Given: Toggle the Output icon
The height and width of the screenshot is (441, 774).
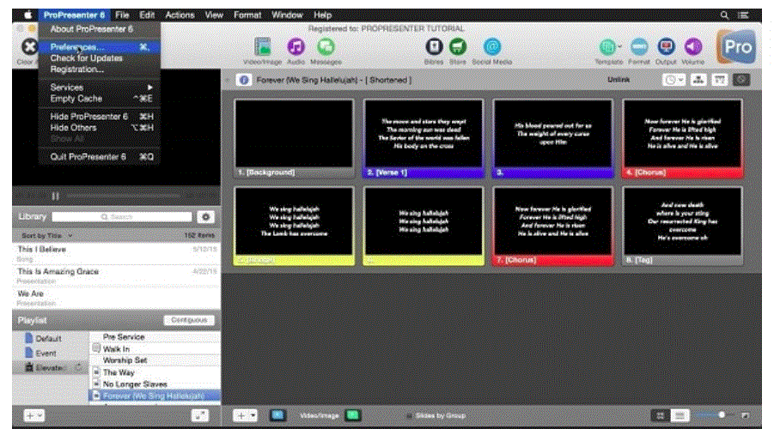Looking at the screenshot, I should pos(666,47).
